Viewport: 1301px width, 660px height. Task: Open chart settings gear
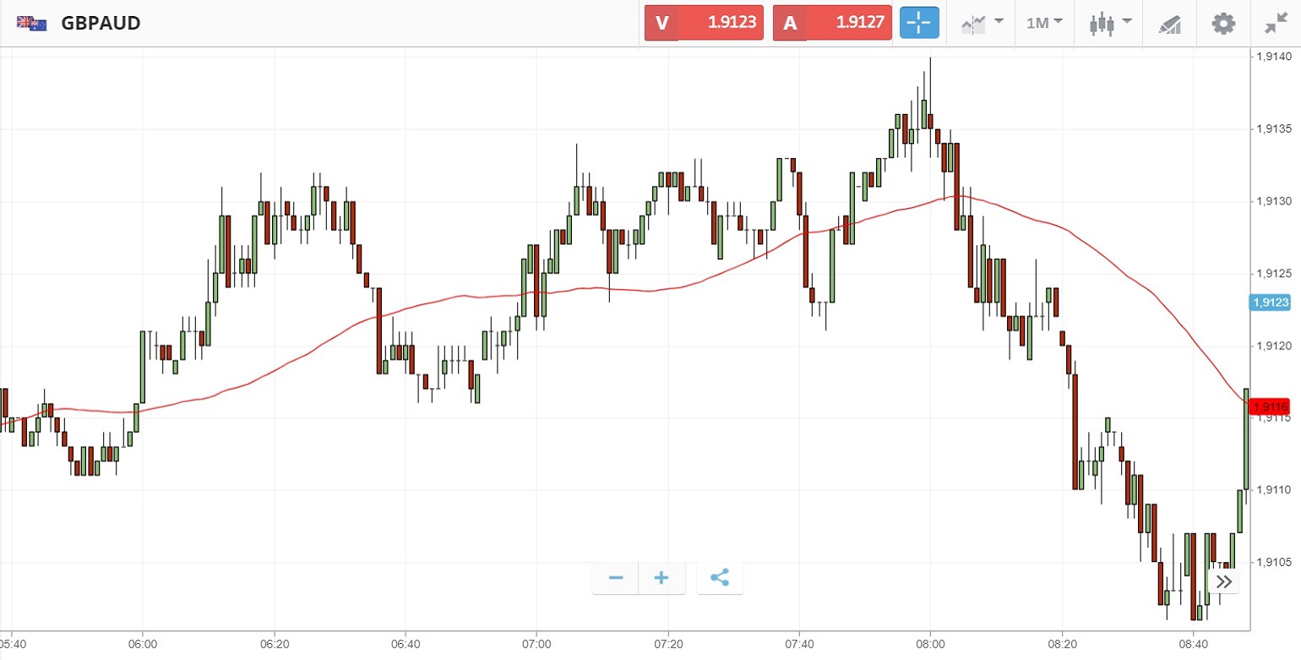tap(1222, 23)
